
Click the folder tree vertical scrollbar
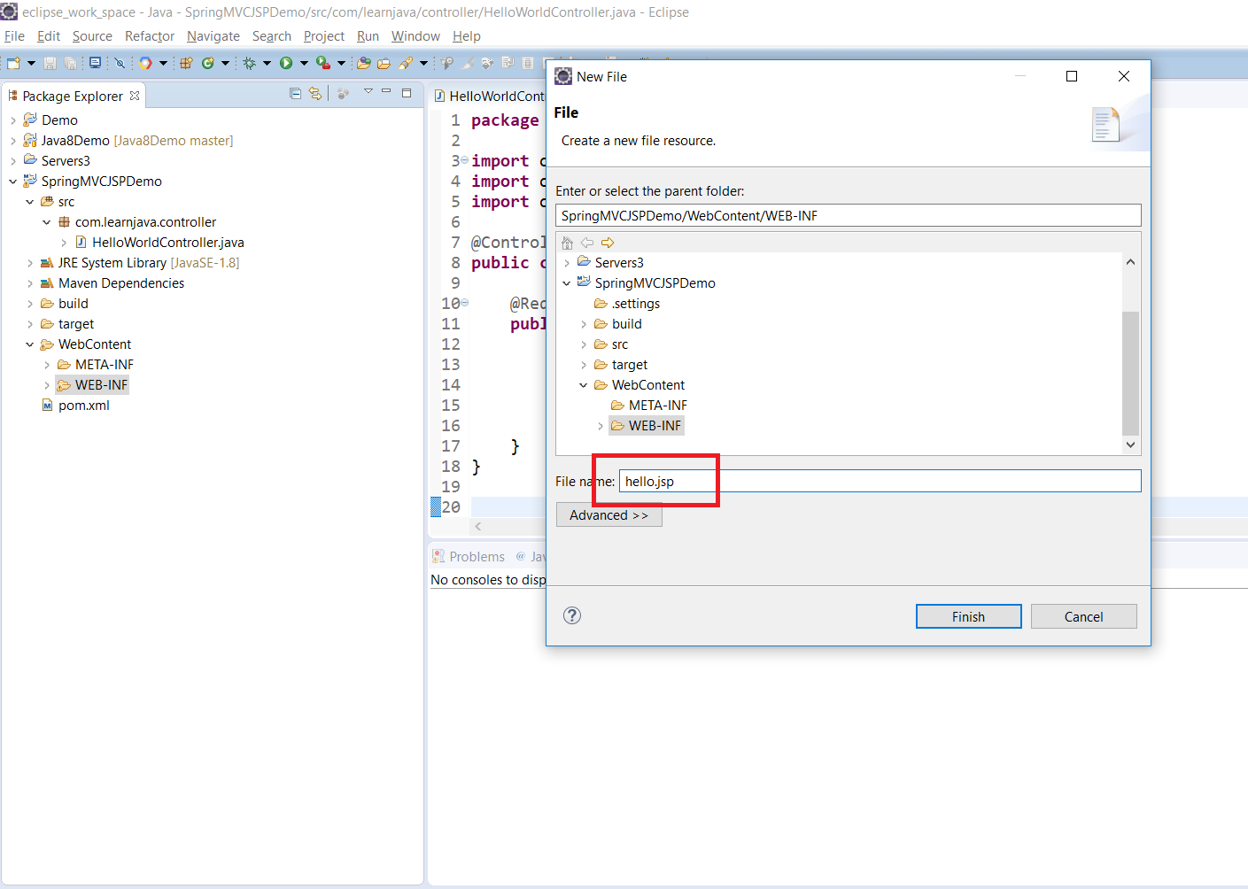tap(1130, 372)
